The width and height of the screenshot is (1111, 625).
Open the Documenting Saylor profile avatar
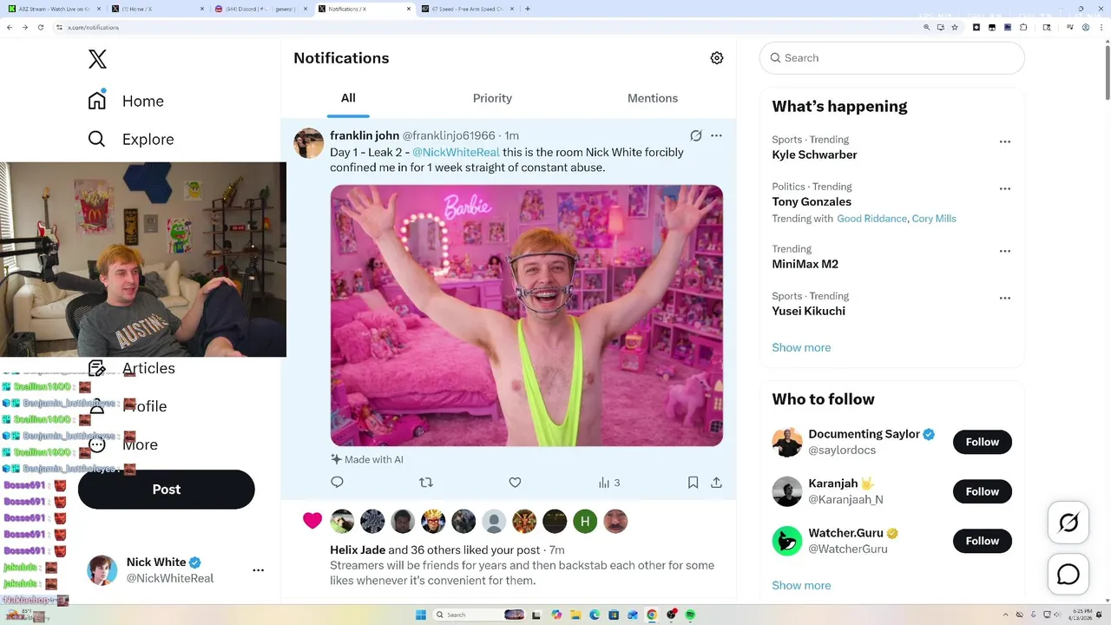click(787, 442)
